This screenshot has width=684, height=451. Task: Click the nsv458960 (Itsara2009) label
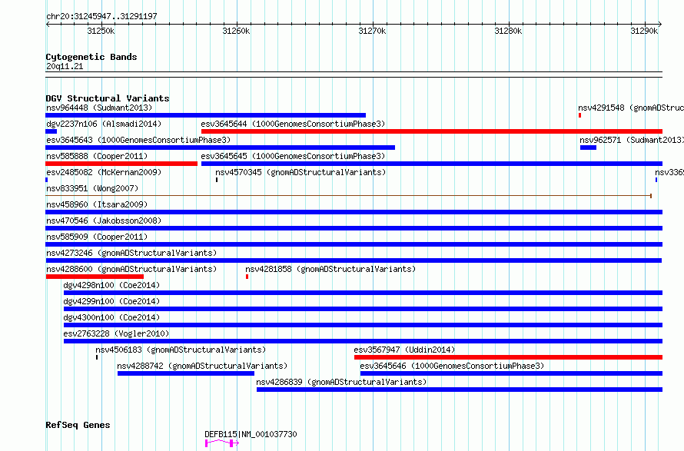click(x=97, y=204)
